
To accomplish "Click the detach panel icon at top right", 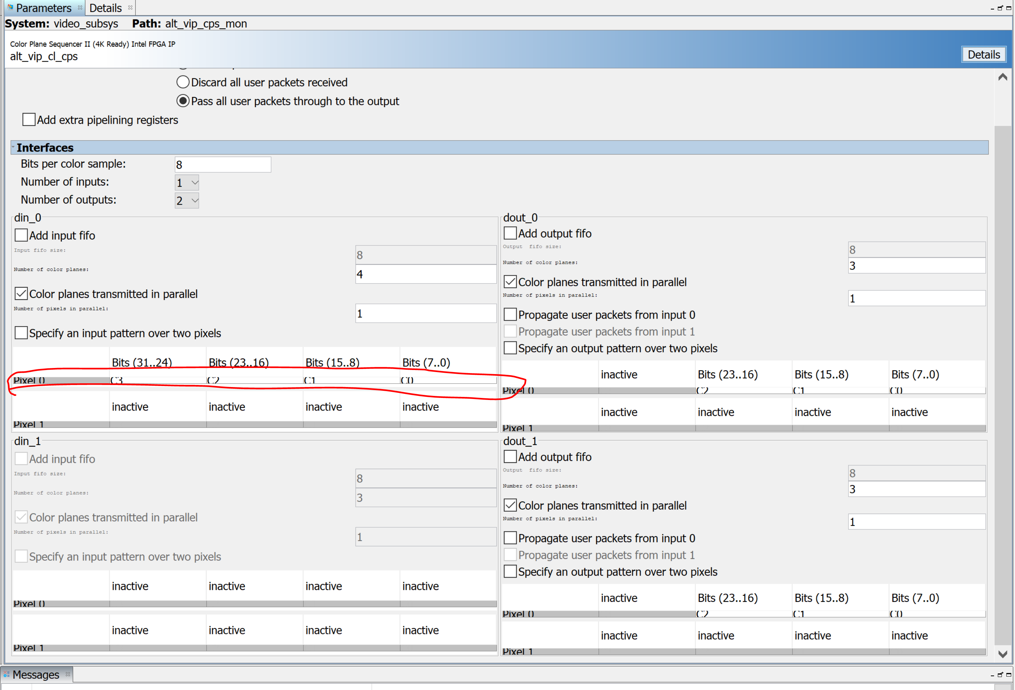I will pyautogui.click(x=1000, y=8).
